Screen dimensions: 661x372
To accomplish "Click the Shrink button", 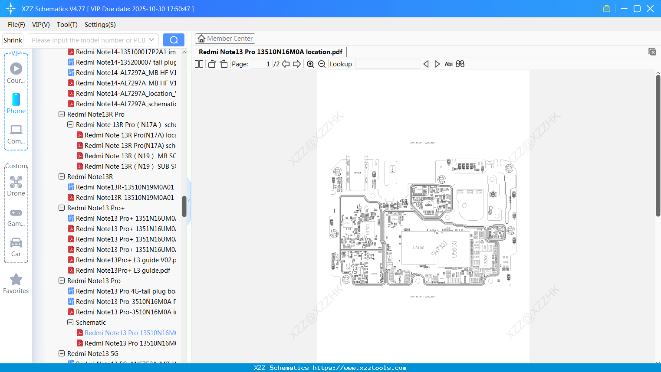I will coord(13,39).
